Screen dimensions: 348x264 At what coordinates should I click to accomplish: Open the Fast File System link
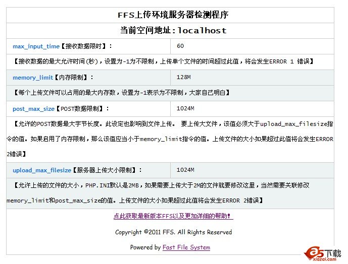click(186, 247)
